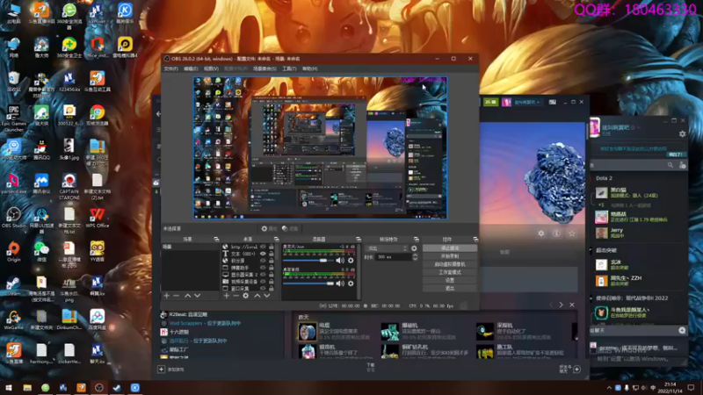Image resolution: width=703 pixels, height=395 pixels.
Task: Move source down in sources list
Action: (267, 296)
